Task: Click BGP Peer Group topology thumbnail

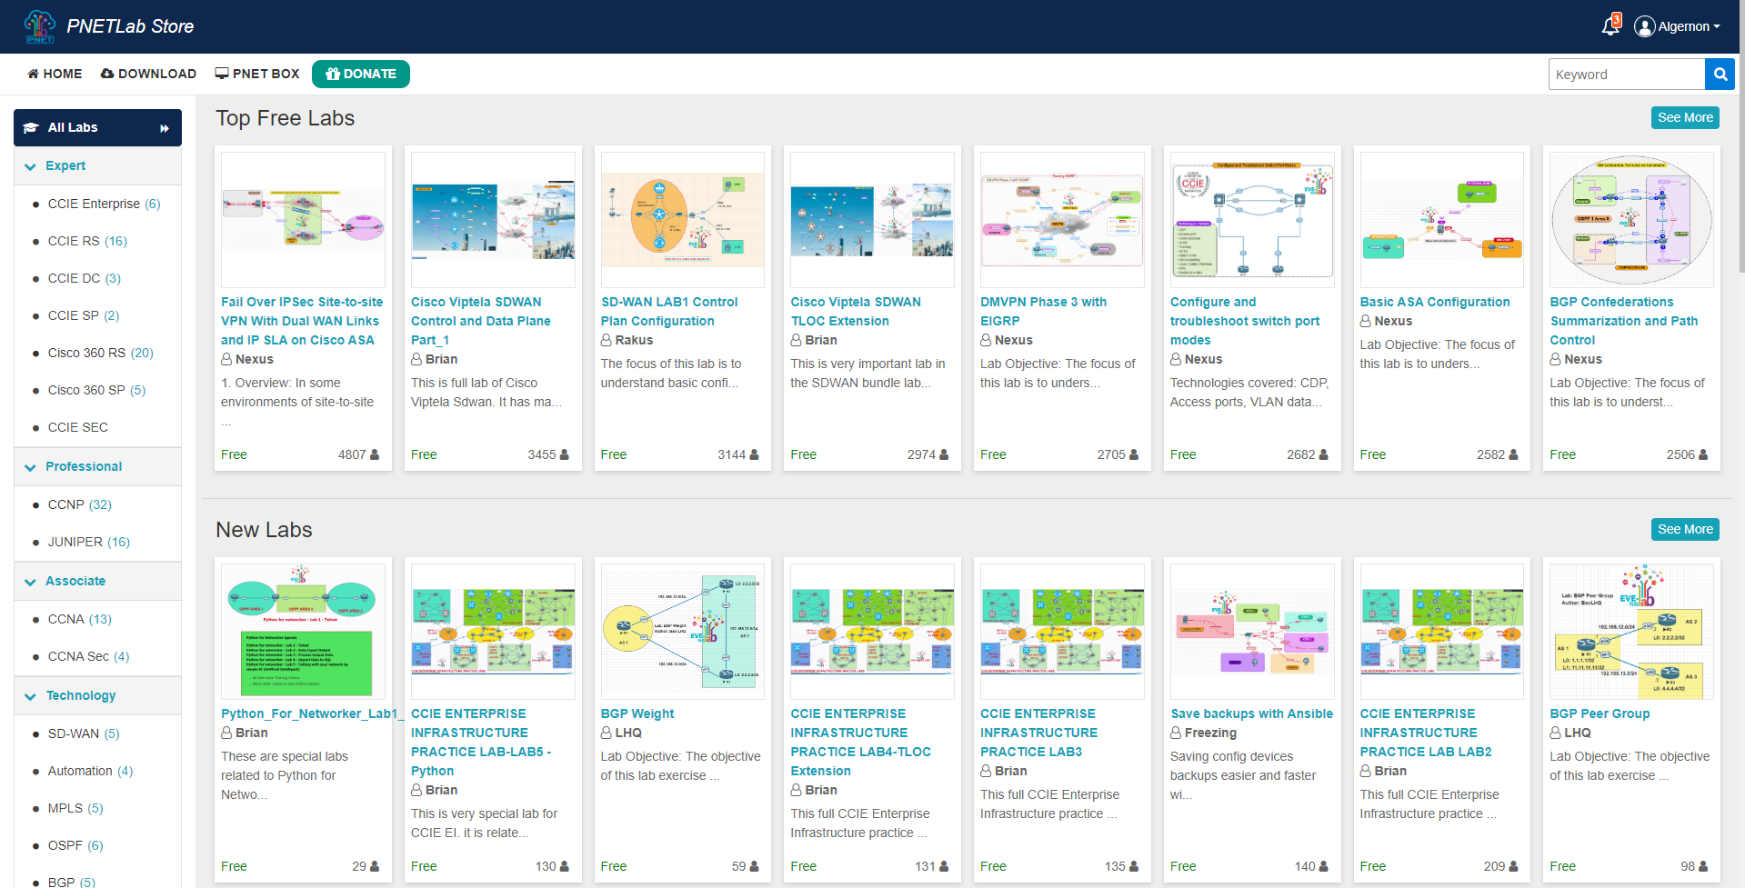Action: click(x=1631, y=632)
